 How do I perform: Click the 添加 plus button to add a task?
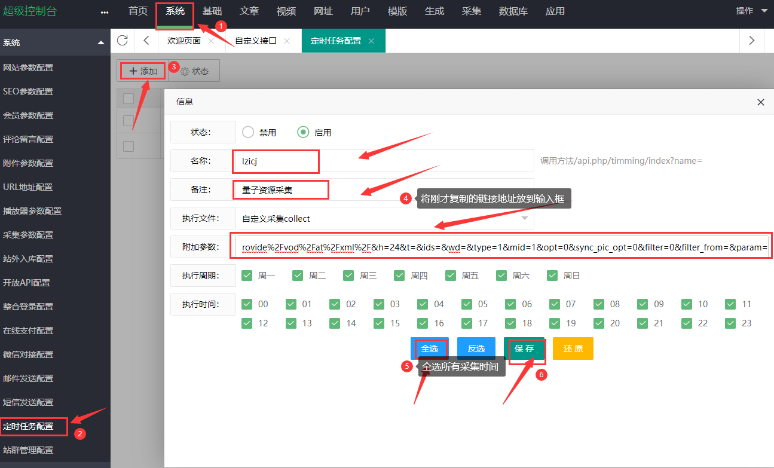[142, 71]
